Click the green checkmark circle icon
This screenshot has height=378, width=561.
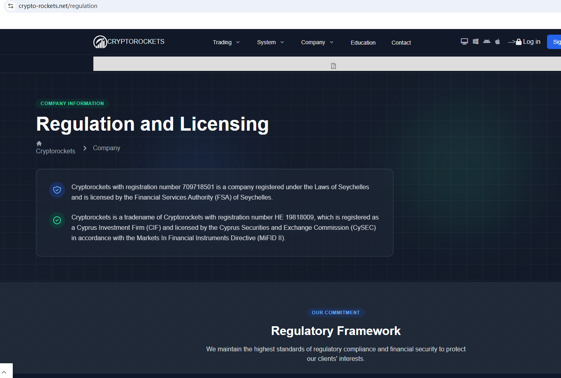(57, 220)
